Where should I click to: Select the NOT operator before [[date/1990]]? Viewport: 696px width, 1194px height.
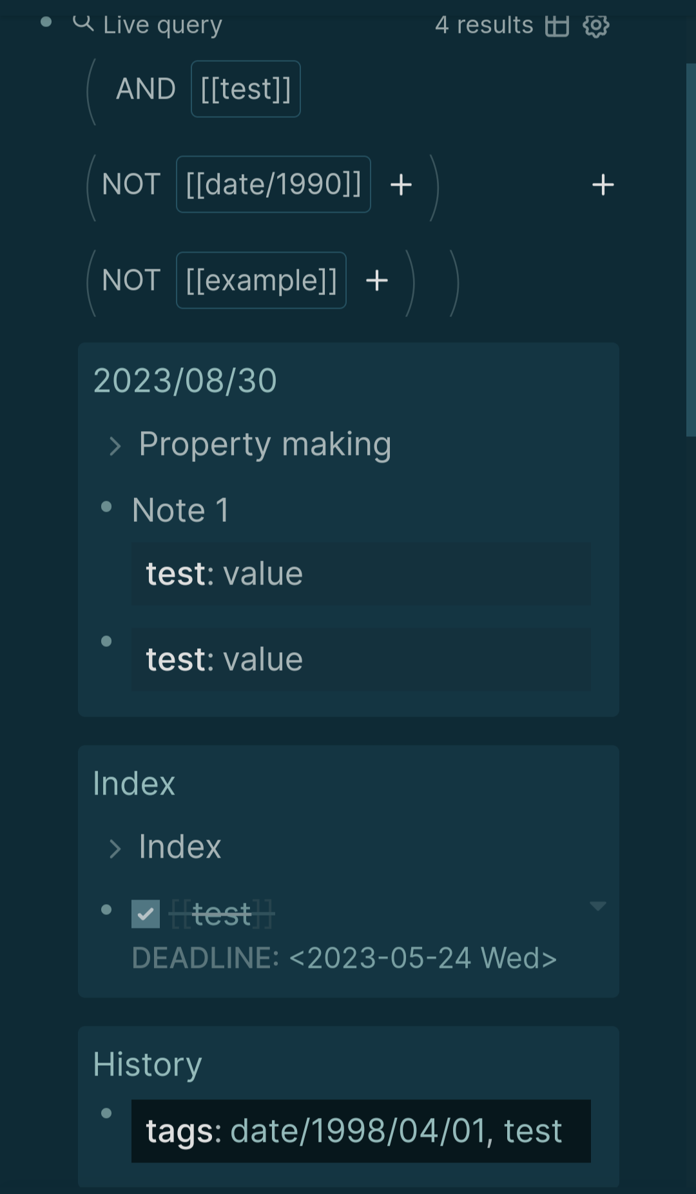click(131, 184)
